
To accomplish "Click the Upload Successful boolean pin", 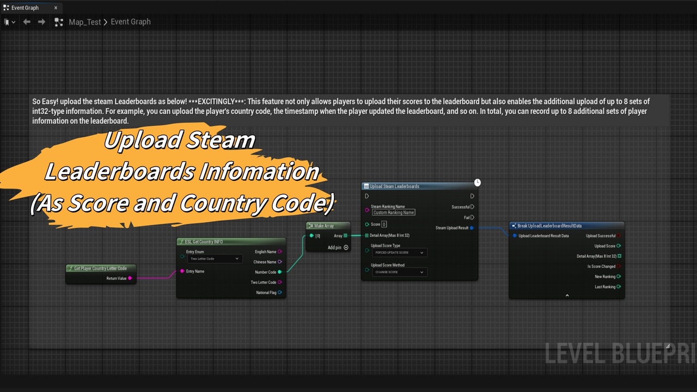I will click(x=619, y=236).
